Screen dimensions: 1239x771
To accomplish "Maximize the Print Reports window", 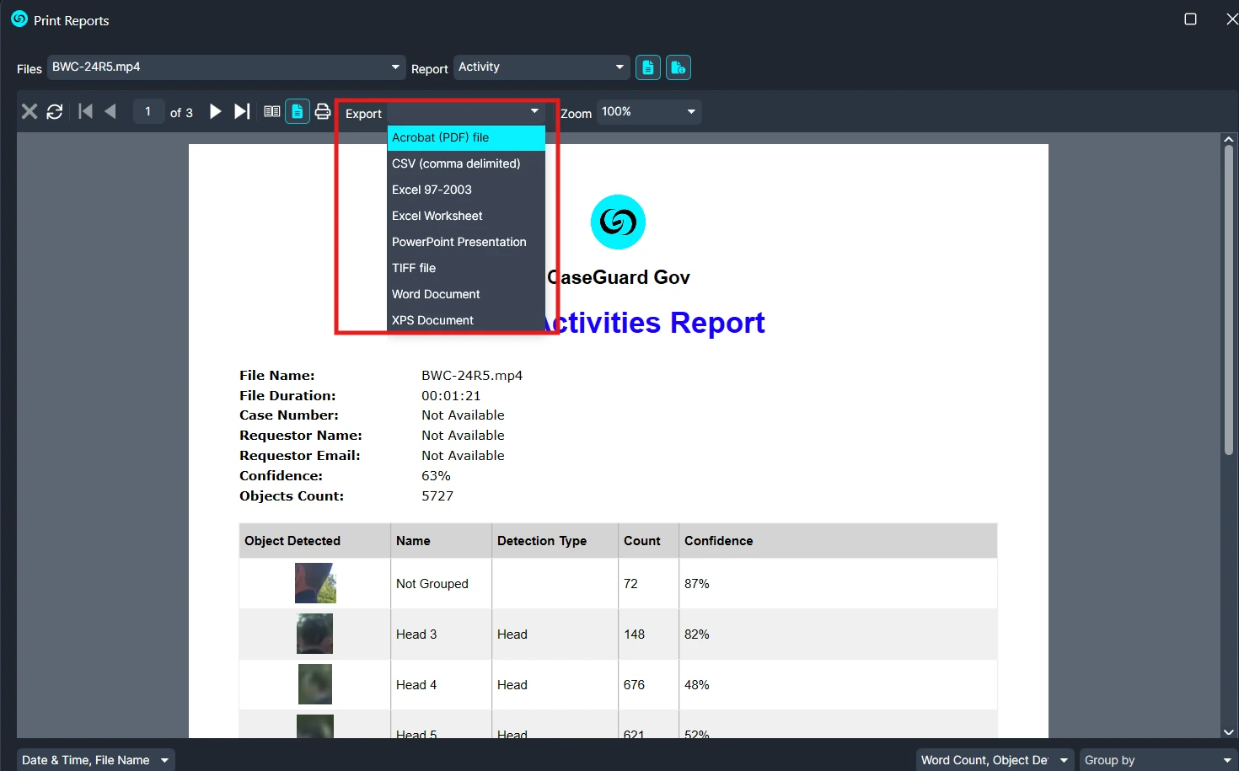I will 1190,19.
